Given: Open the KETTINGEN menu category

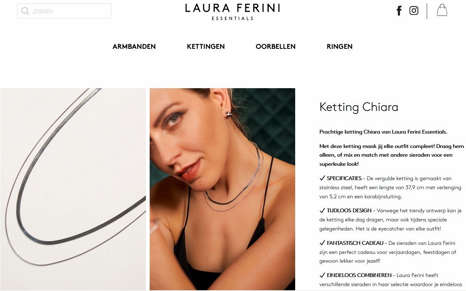Looking at the screenshot, I should 206,47.
